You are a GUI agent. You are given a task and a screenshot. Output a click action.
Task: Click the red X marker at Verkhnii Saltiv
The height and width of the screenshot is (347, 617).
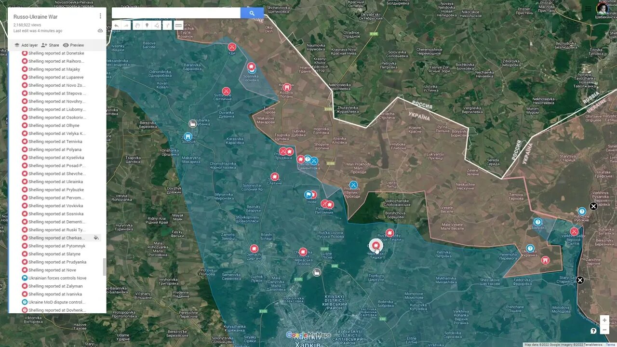tap(574, 231)
